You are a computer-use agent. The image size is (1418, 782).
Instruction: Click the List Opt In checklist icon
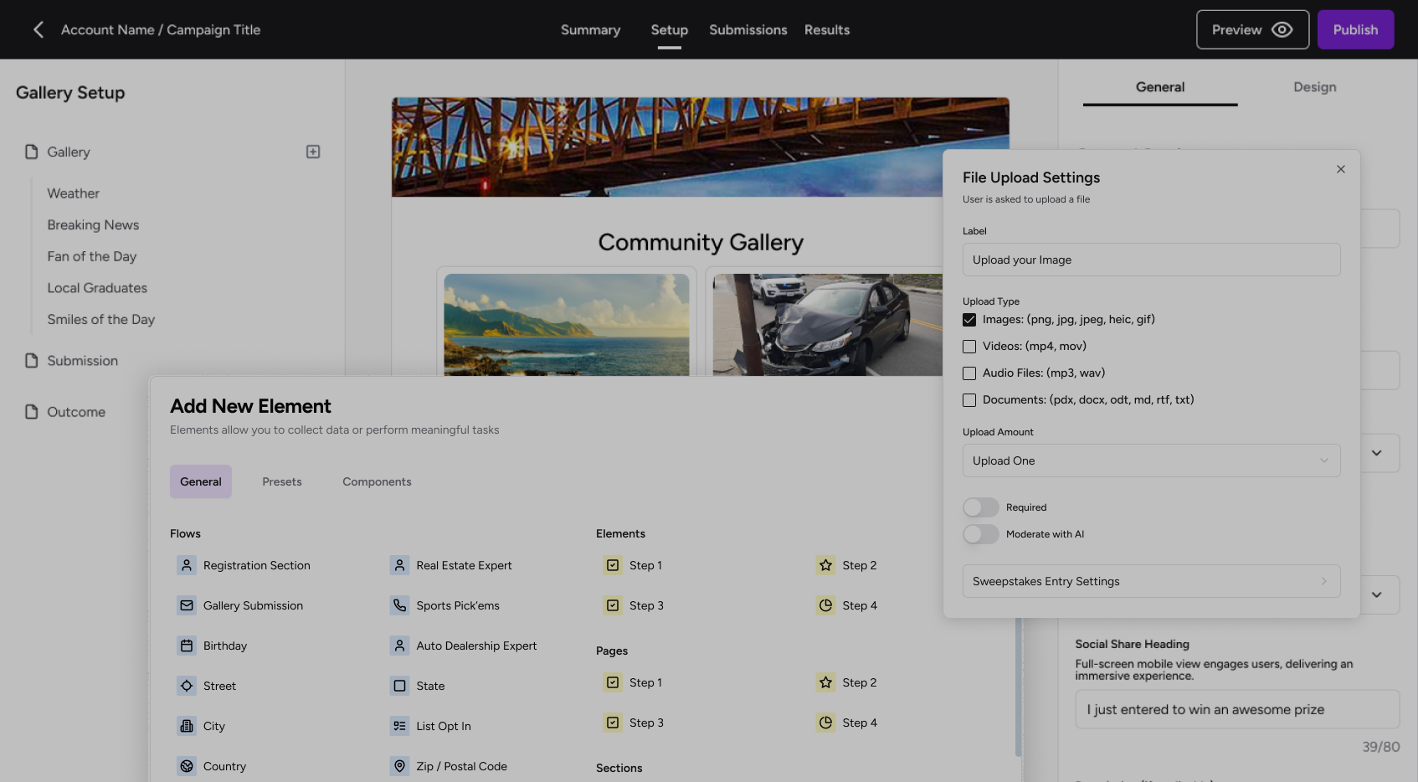tap(399, 726)
